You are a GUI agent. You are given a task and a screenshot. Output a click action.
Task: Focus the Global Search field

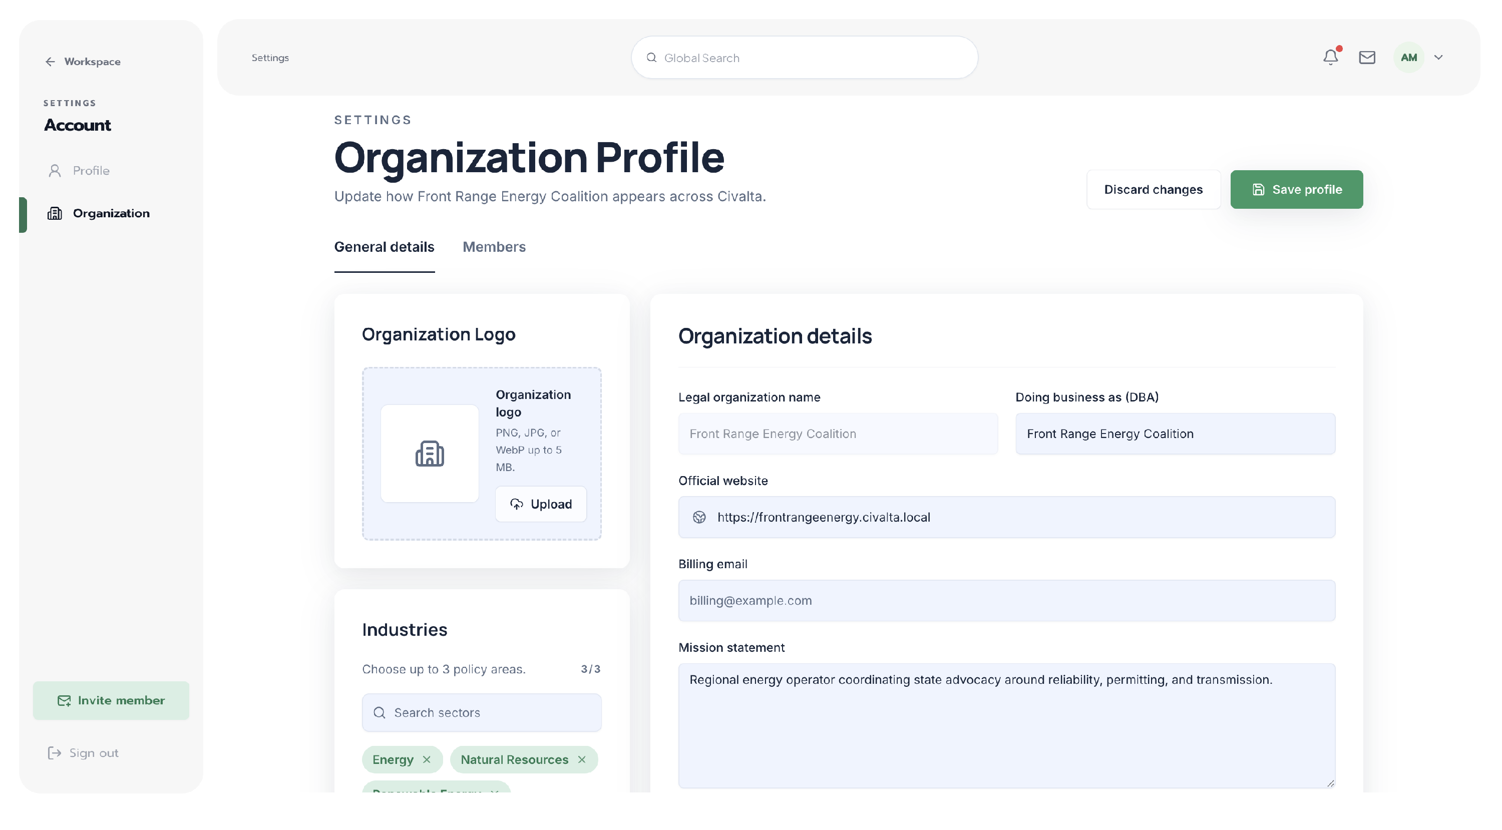[x=804, y=58]
